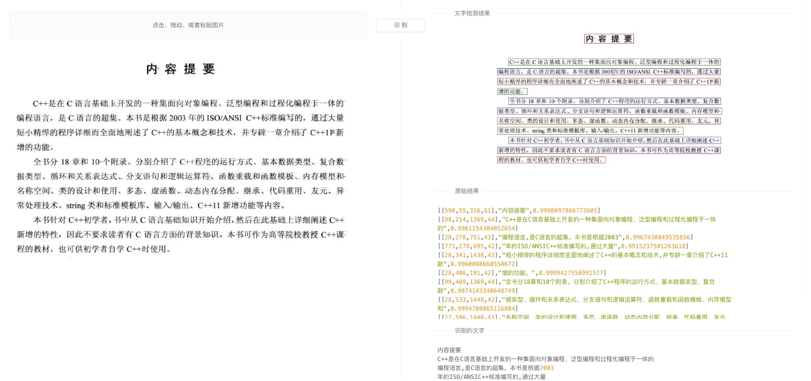This screenshot has width=811, height=381.
Task: Click the detection line starting 常处理技术、string
Action: 591,131
